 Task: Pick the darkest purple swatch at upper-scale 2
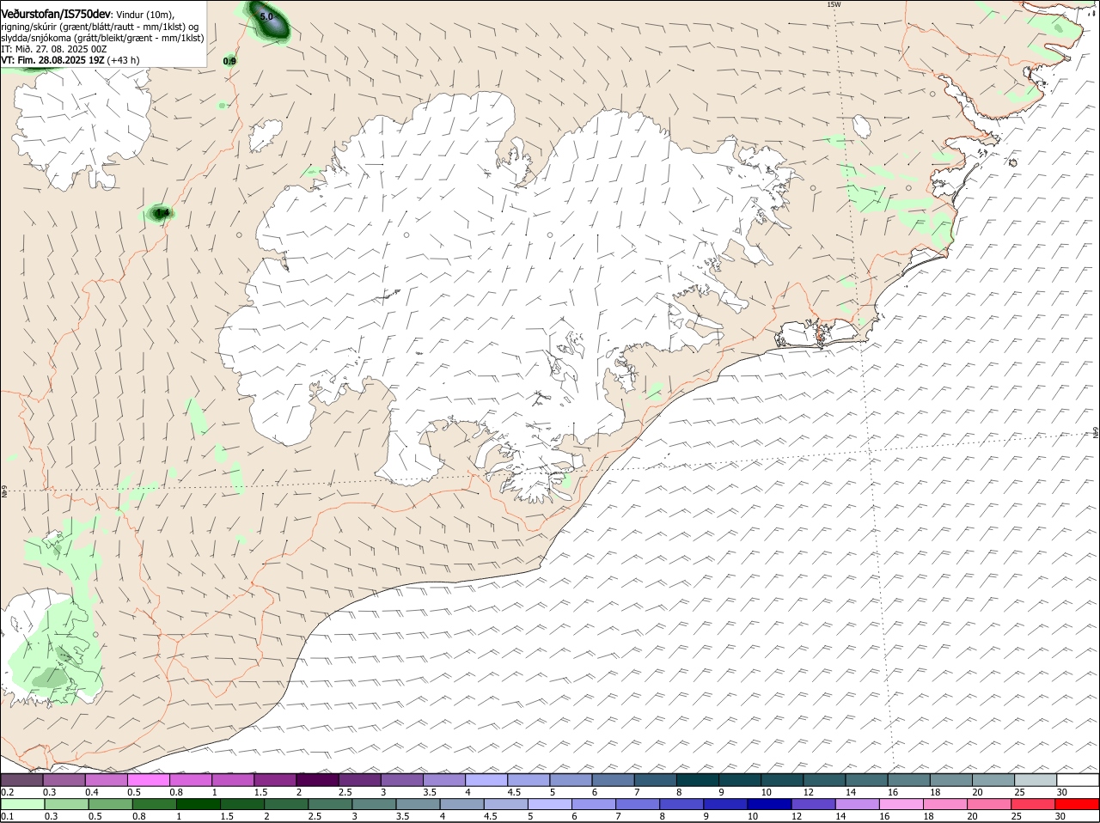(x=319, y=780)
